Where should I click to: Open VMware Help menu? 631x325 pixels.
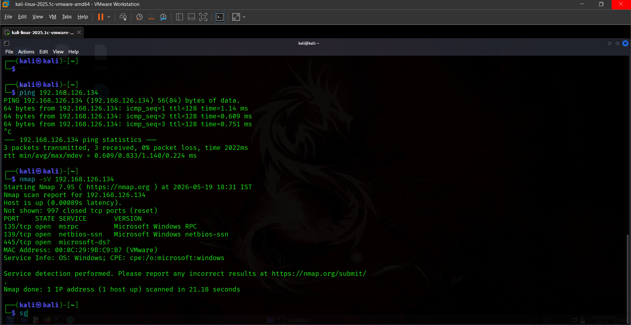(83, 17)
